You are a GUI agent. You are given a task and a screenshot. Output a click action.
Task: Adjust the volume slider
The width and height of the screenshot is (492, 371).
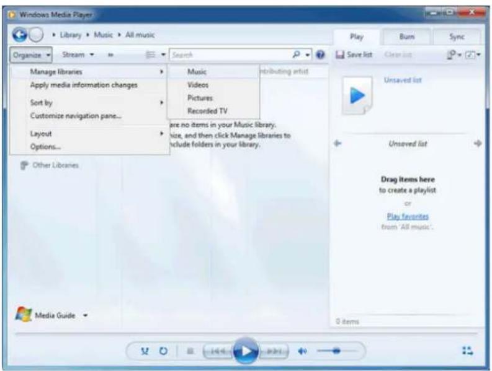[337, 351]
